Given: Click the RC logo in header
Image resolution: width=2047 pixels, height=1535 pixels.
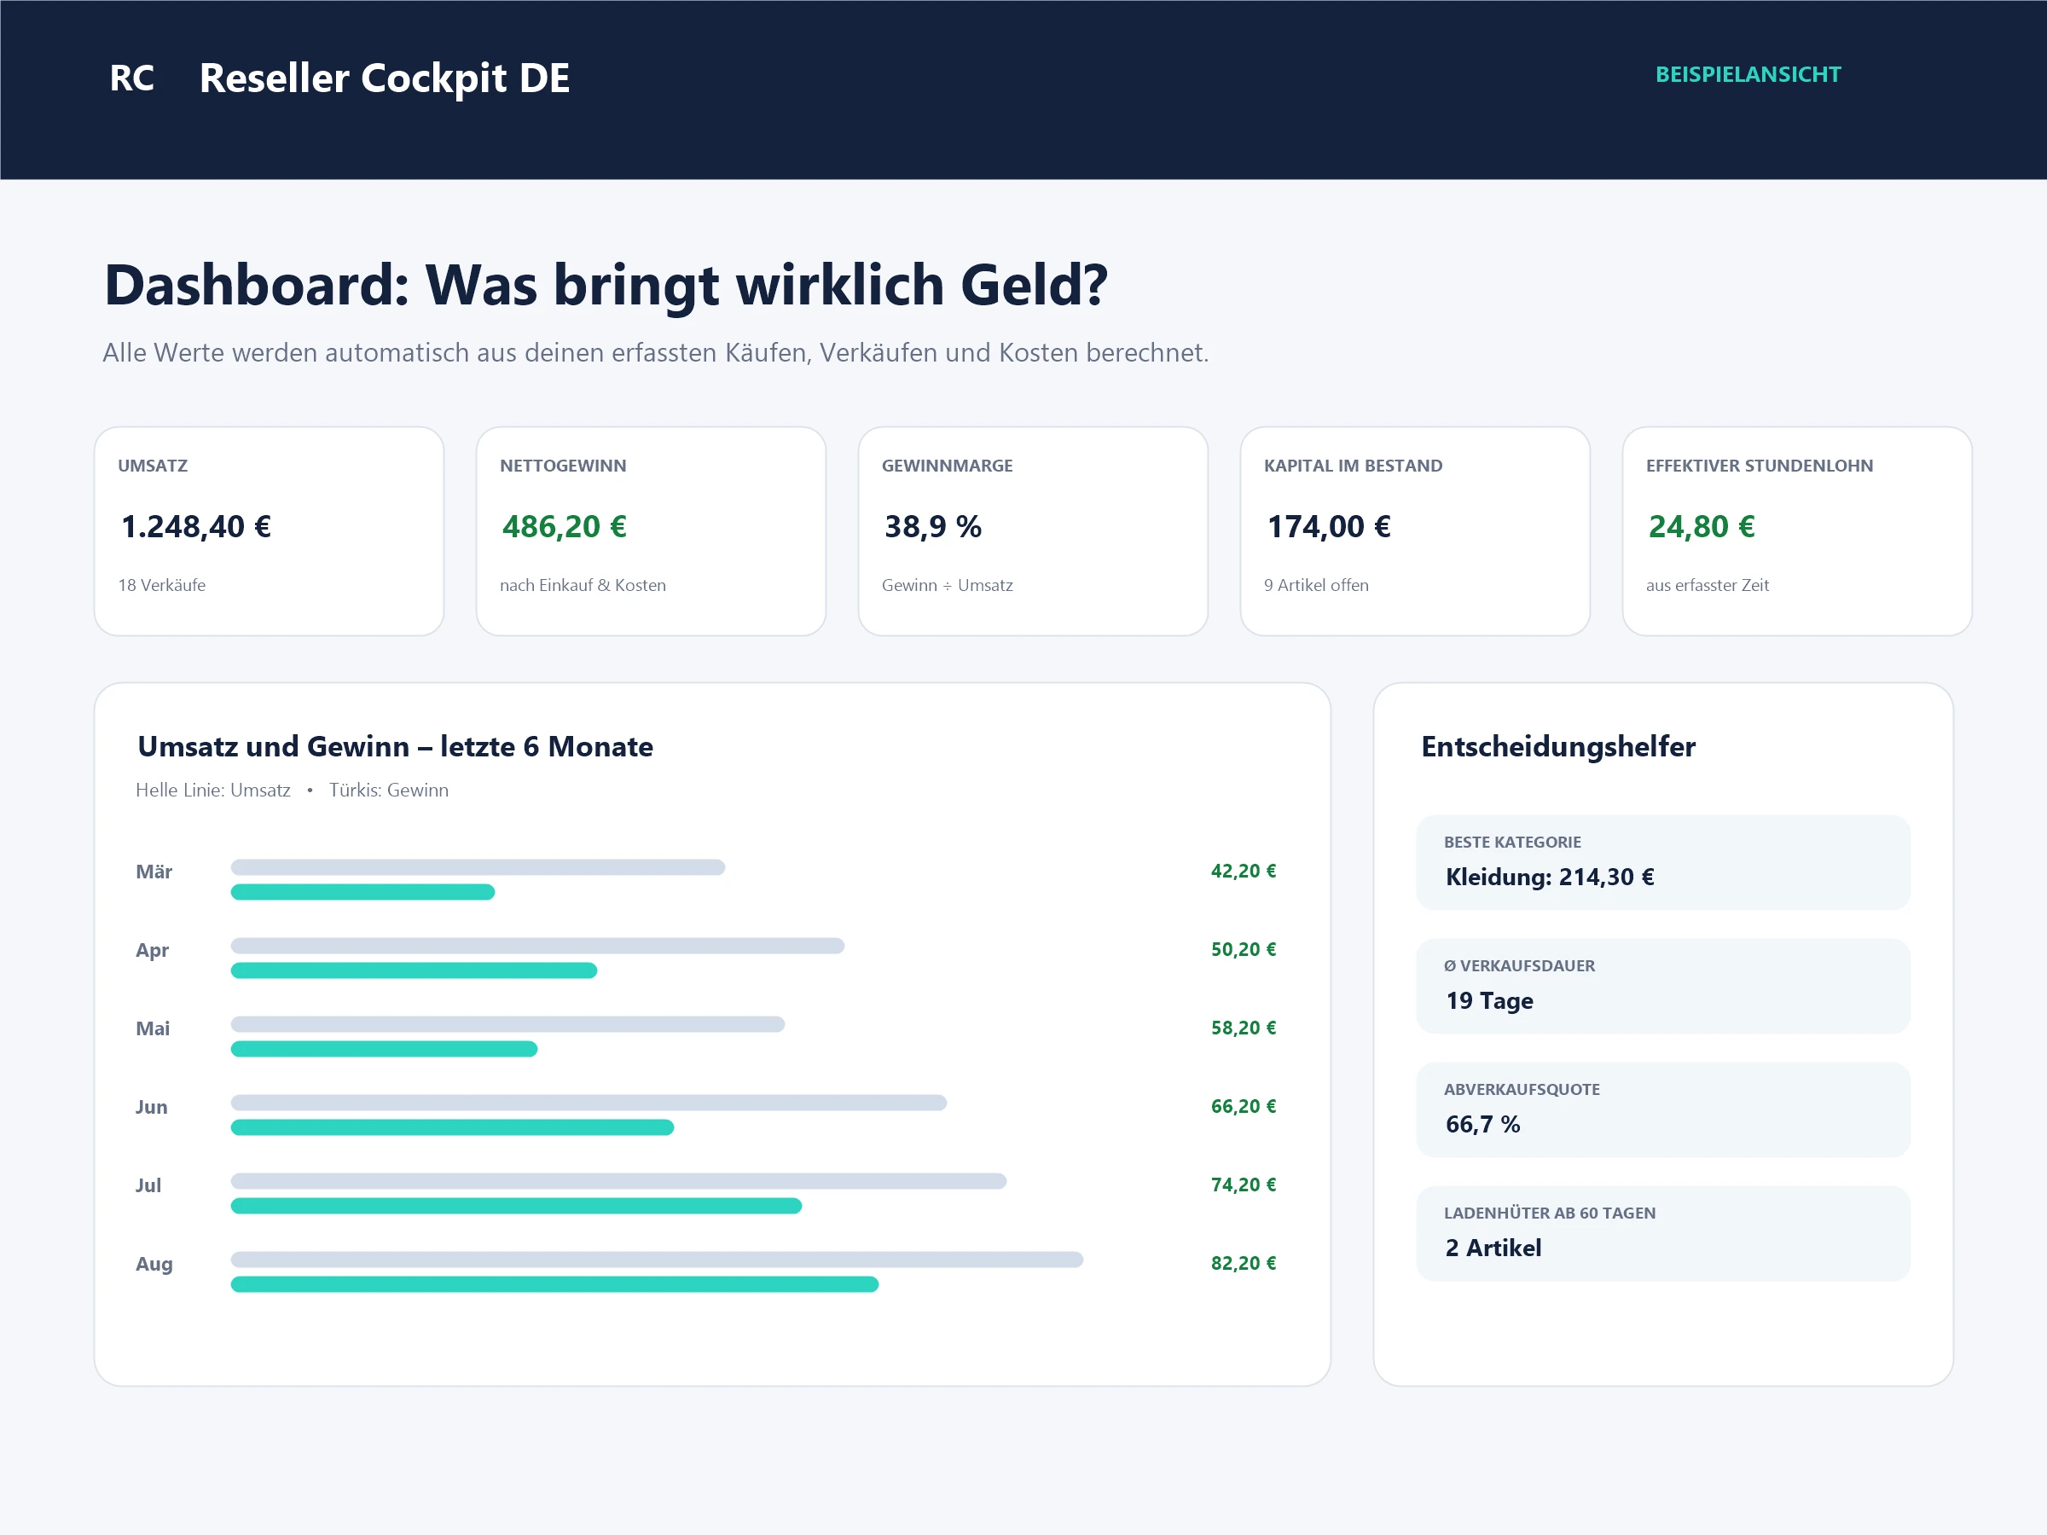Looking at the screenshot, I should point(131,78).
